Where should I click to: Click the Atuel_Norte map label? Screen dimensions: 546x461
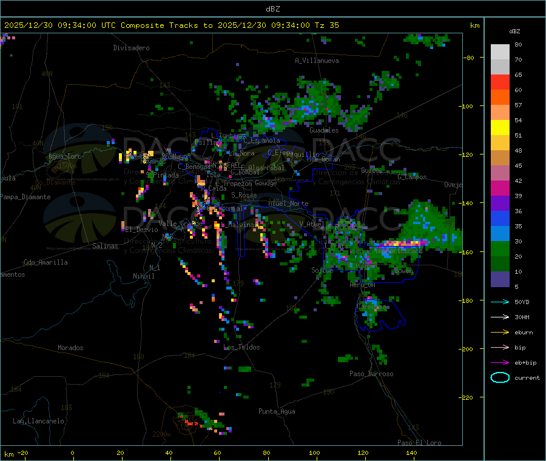click(x=288, y=204)
